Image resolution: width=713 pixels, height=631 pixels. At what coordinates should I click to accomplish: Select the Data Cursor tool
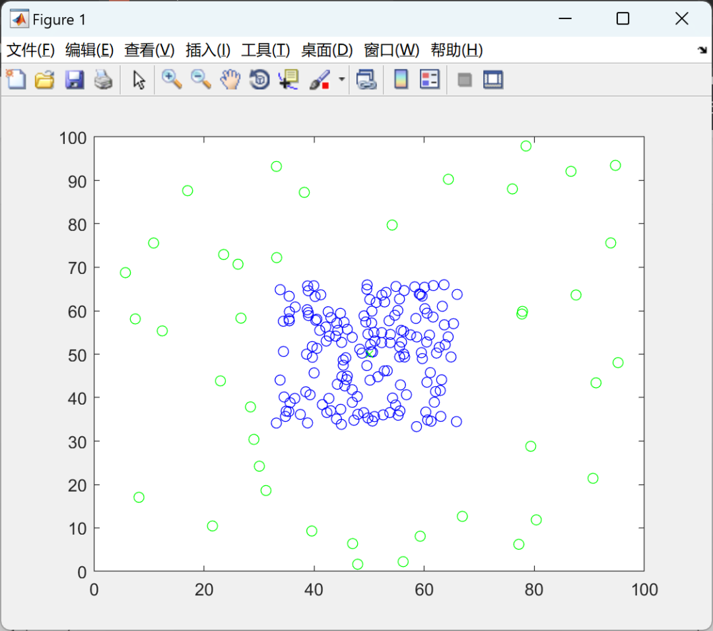point(289,80)
